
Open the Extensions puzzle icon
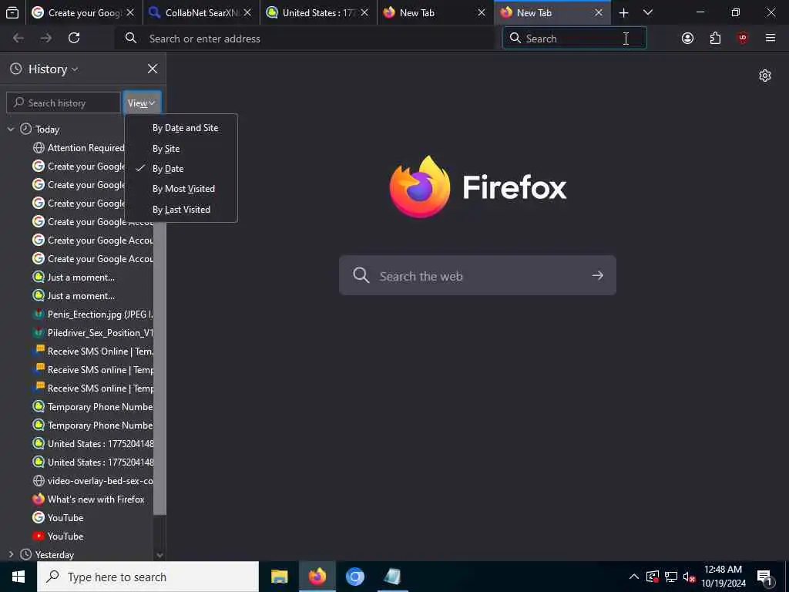click(715, 38)
